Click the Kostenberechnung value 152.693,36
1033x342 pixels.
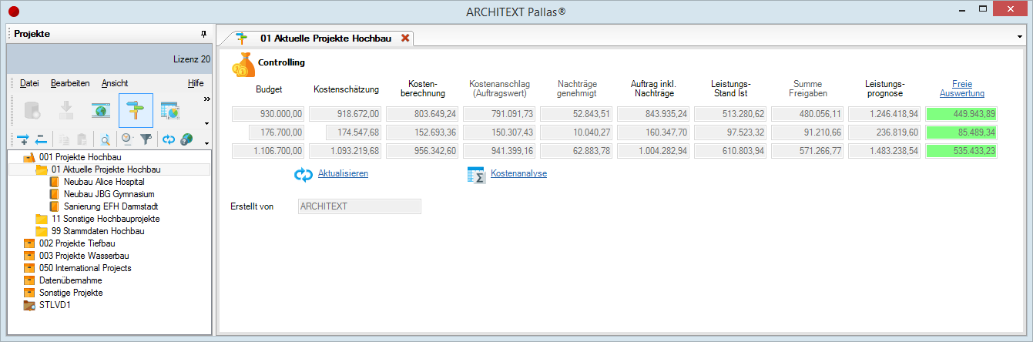[x=422, y=132]
